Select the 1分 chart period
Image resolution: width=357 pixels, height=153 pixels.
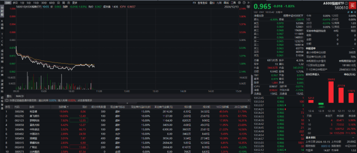click(22, 3)
